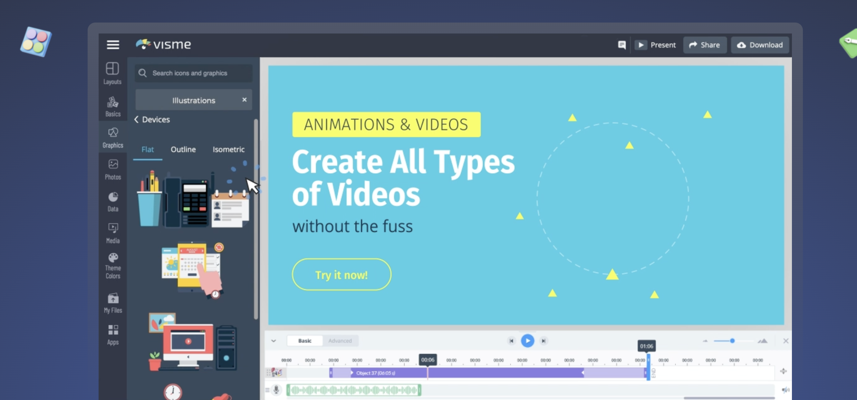Select the Advanced timeline mode
The image size is (857, 400).
[x=340, y=340]
